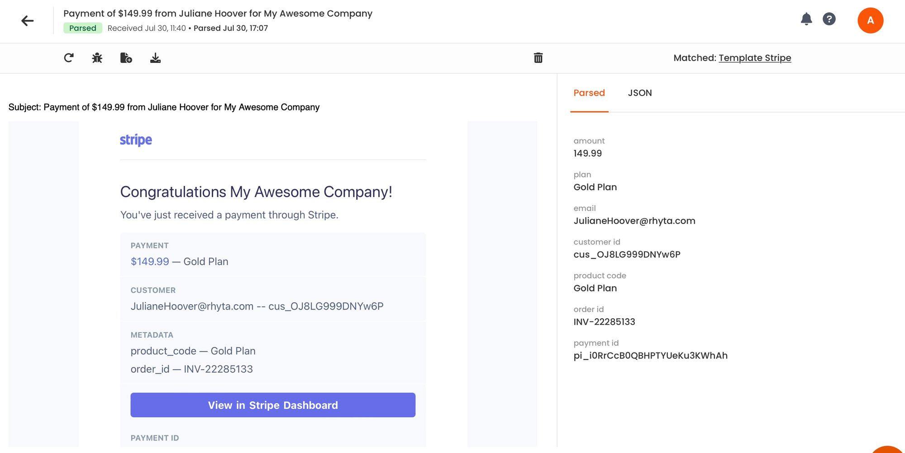Click the $149.99 payment amount link
The width and height of the screenshot is (905, 453).
pyautogui.click(x=150, y=262)
